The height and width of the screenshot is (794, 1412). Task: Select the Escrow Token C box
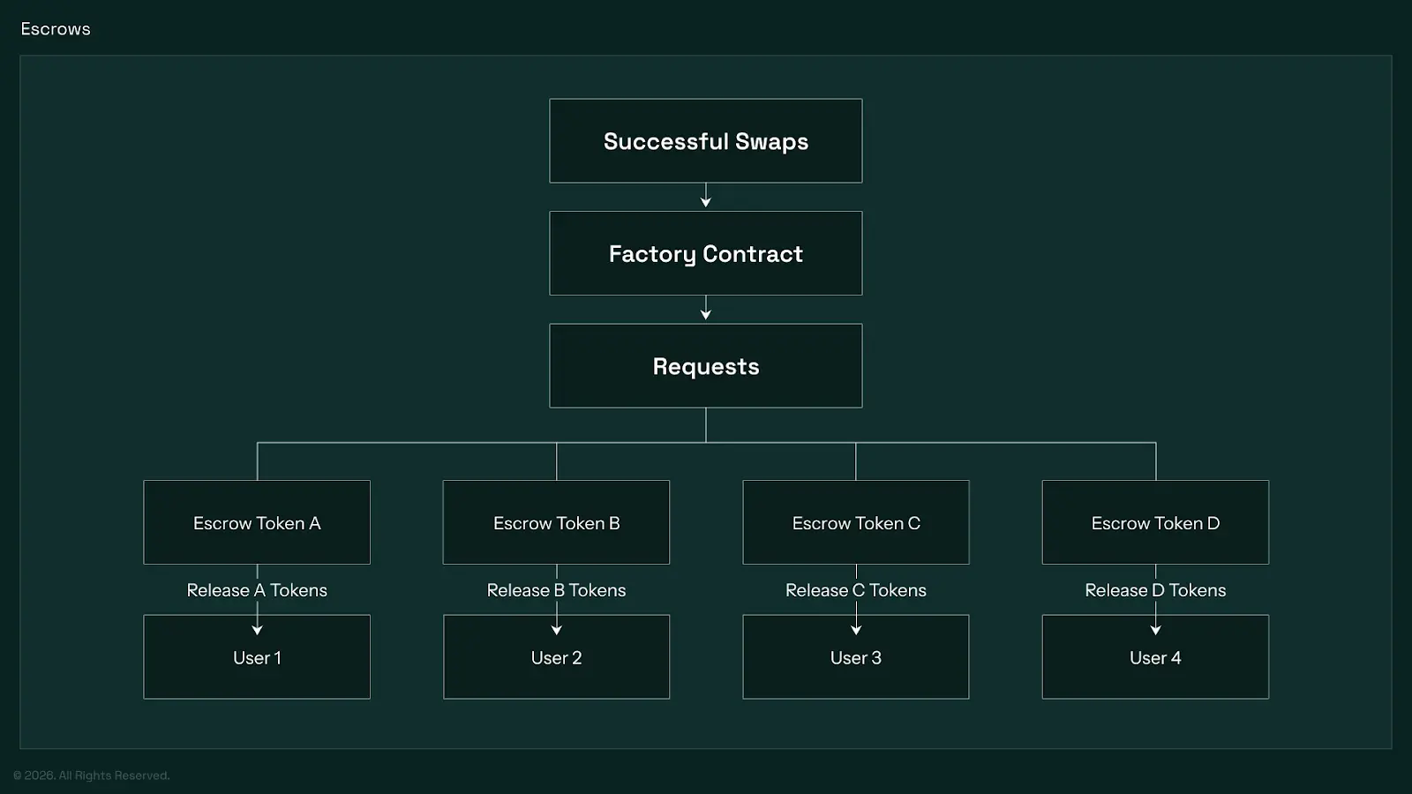click(855, 522)
